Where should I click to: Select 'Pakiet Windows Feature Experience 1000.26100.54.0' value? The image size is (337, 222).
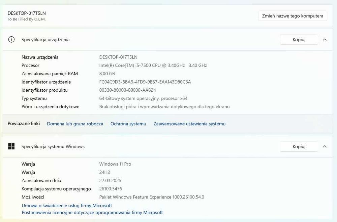152,197
